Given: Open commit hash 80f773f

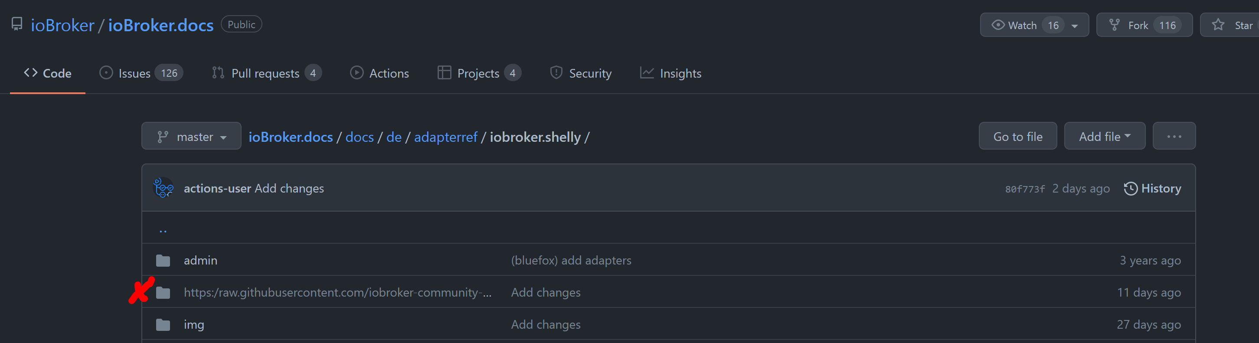Looking at the screenshot, I should coord(1024,189).
